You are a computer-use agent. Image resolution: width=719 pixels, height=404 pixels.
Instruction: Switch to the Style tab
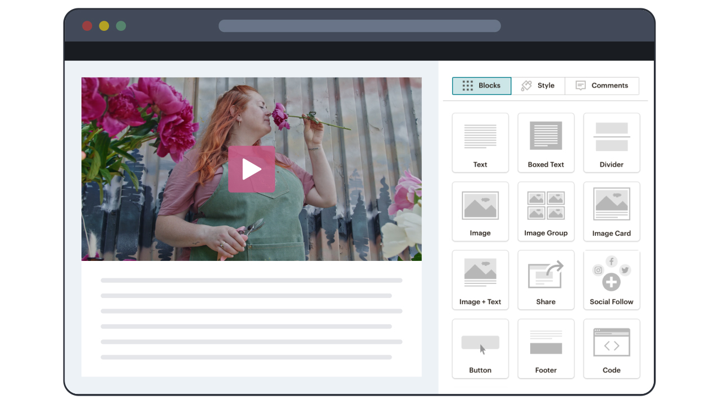pos(539,85)
